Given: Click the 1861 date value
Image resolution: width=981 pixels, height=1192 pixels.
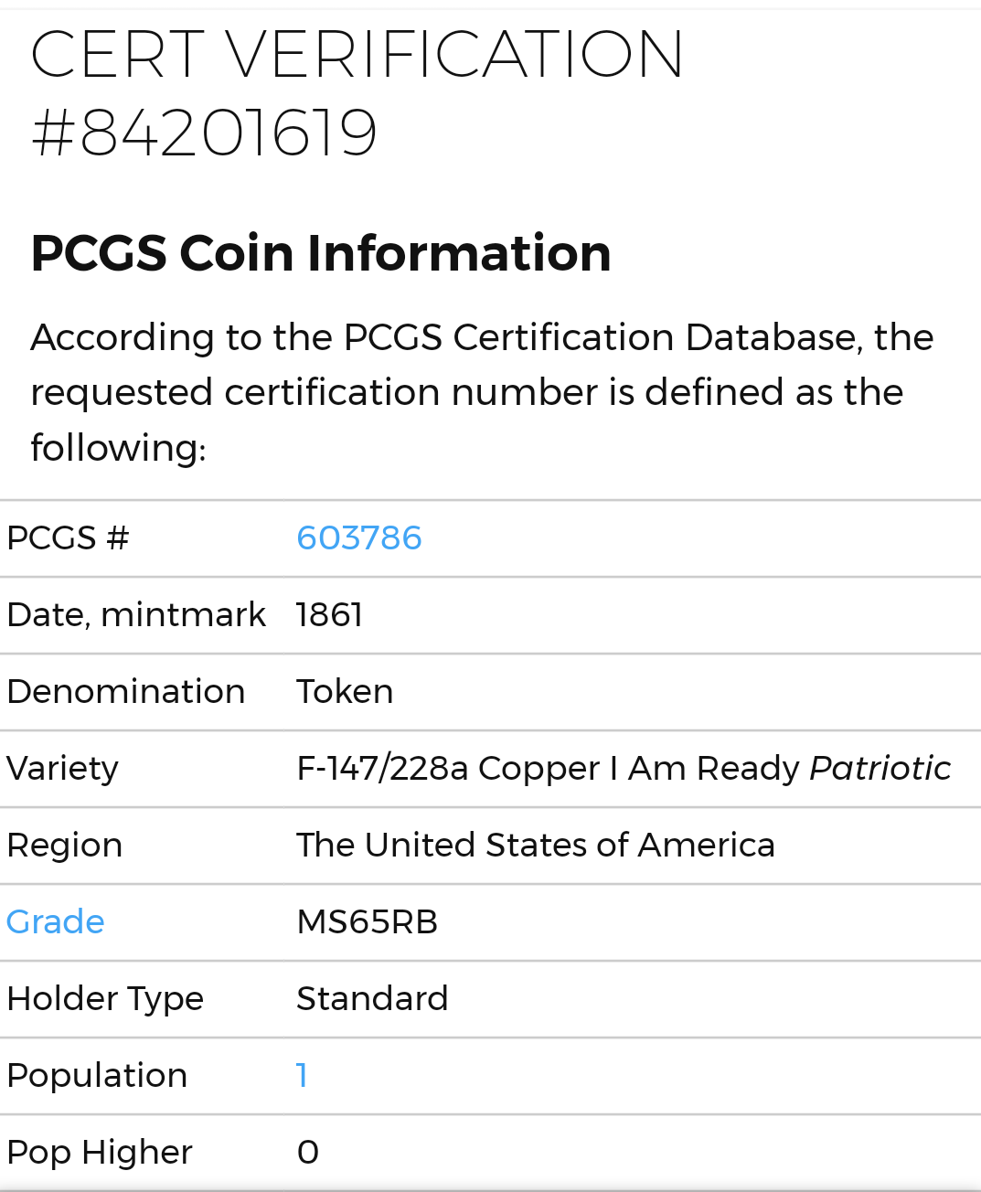Looking at the screenshot, I should [x=329, y=615].
